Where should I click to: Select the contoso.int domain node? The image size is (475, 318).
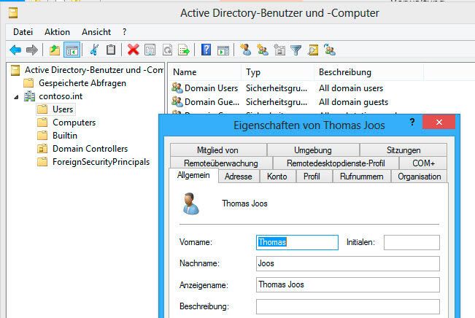(x=61, y=96)
